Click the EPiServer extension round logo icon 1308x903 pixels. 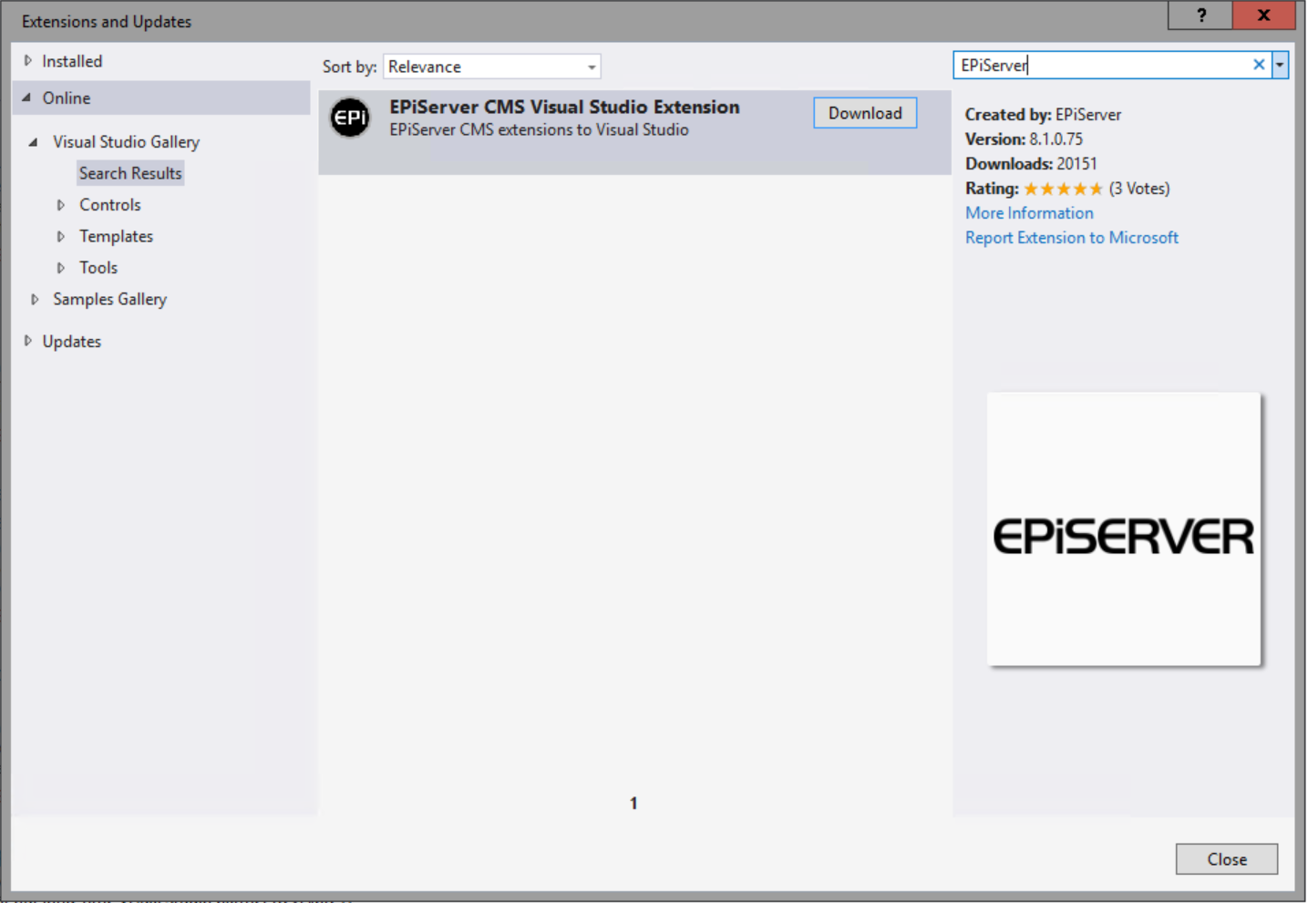pos(350,118)
